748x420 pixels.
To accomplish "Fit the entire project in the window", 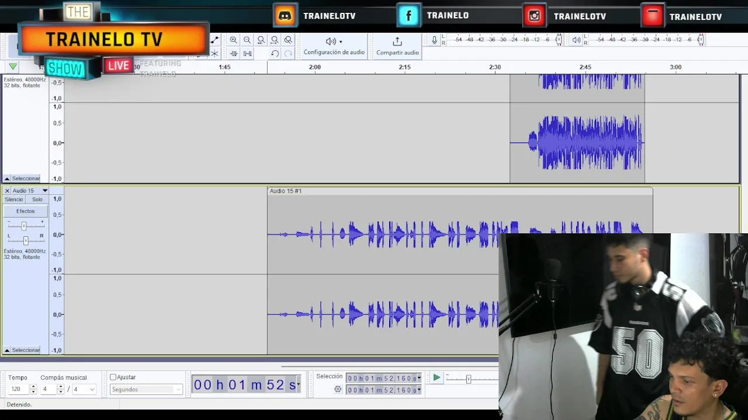I will pos(274,40).
